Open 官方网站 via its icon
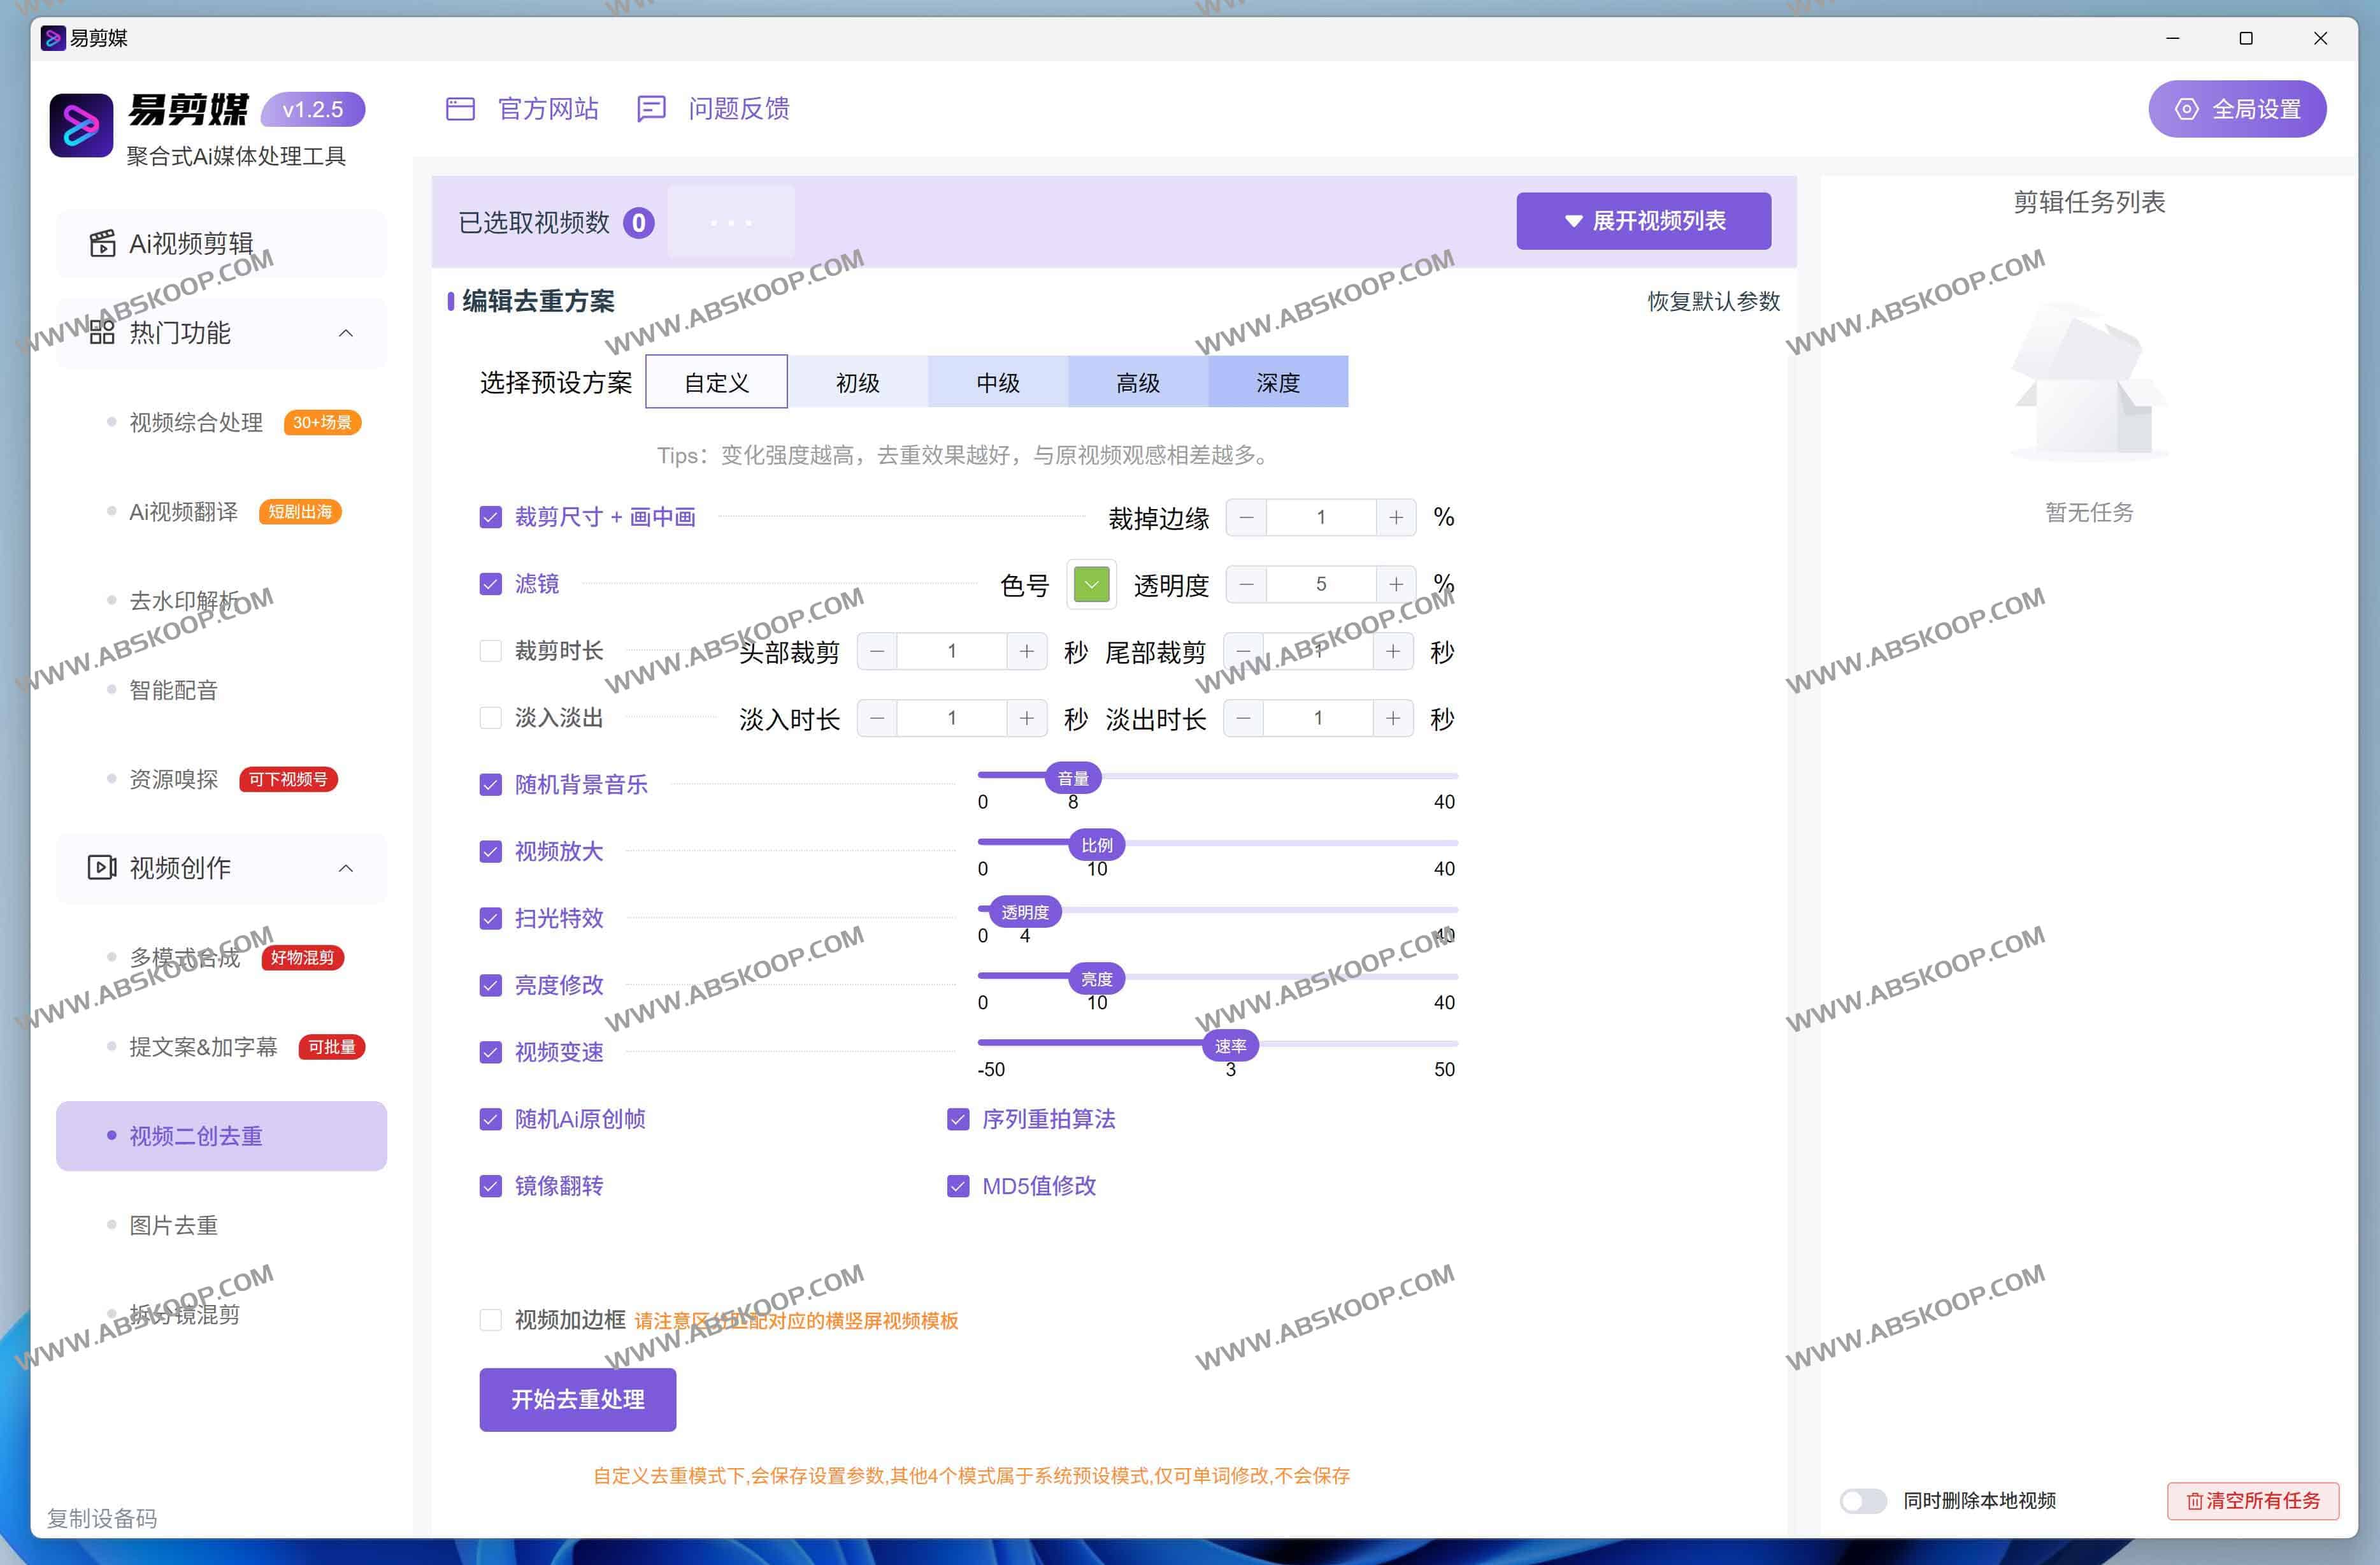Image resolution: width=2380 pixels, height=1565 pixels. point(460,108)
